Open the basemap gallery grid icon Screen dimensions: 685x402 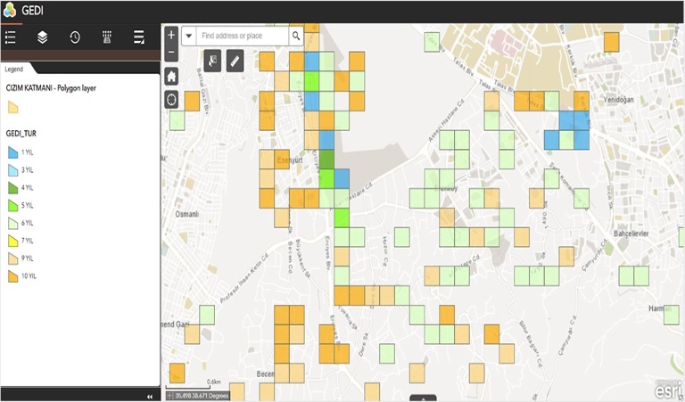[x=107, y=37]
